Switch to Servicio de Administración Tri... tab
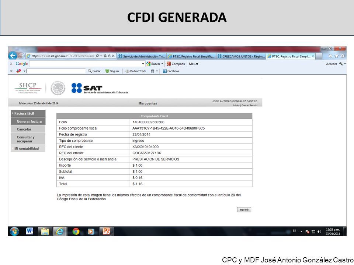 coord(142,56)
